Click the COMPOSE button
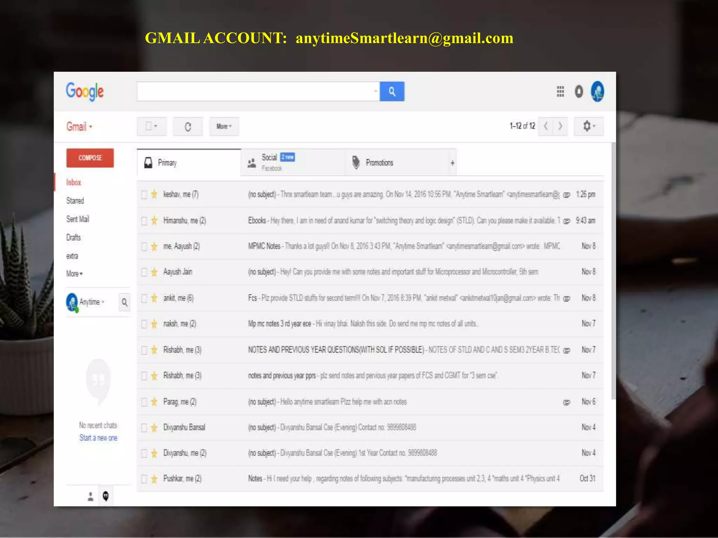Screen dimensions: 718x538 click(x=90, y=158)
